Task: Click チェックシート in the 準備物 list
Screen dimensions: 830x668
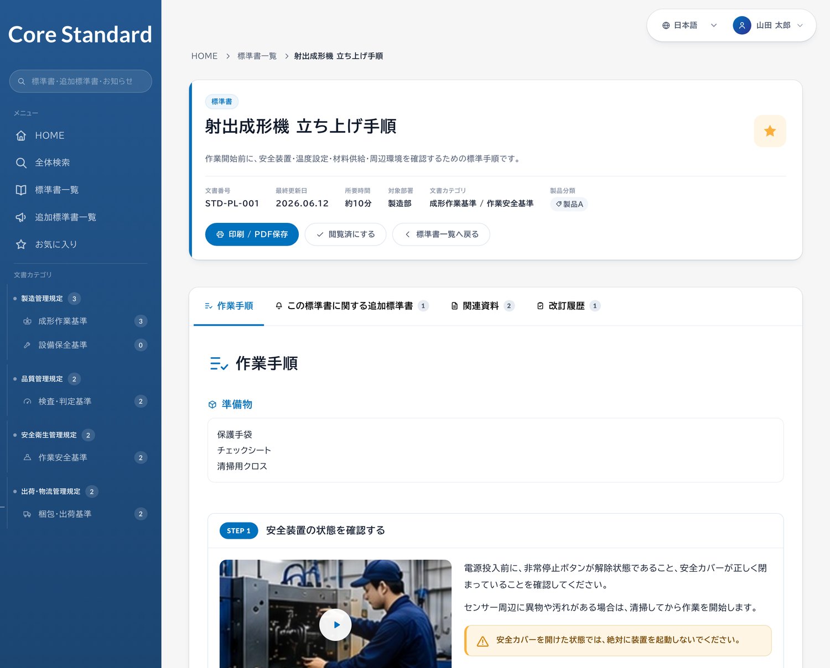Action: [x=244, y=450]
